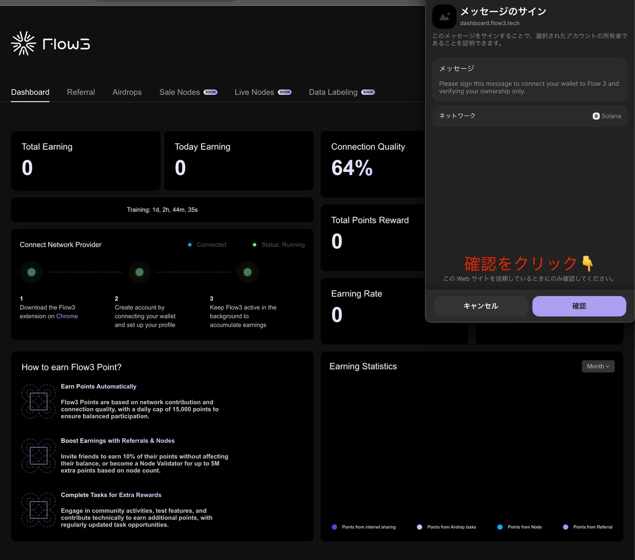This screenshot has height=560, width=635.
Task: Toggle Points from Airdrop tasks legend dot
Action: point(420,527)
